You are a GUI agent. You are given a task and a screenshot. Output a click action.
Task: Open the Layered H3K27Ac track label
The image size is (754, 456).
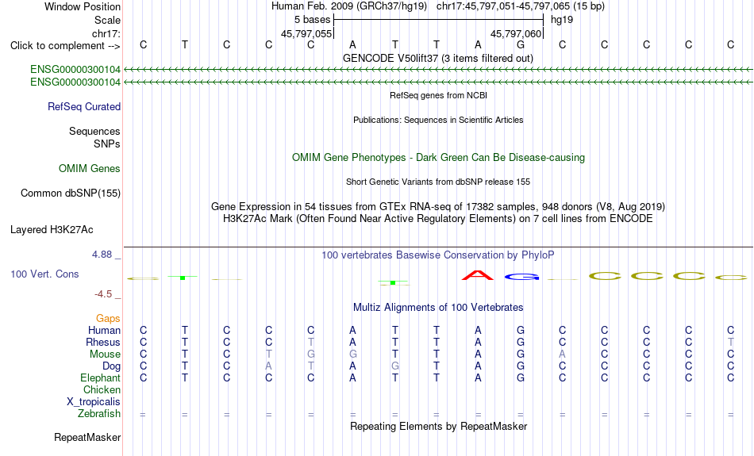[52, 230]
